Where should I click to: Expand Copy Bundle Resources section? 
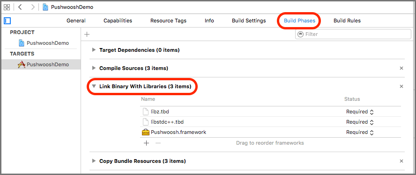[x=94, y=161]
